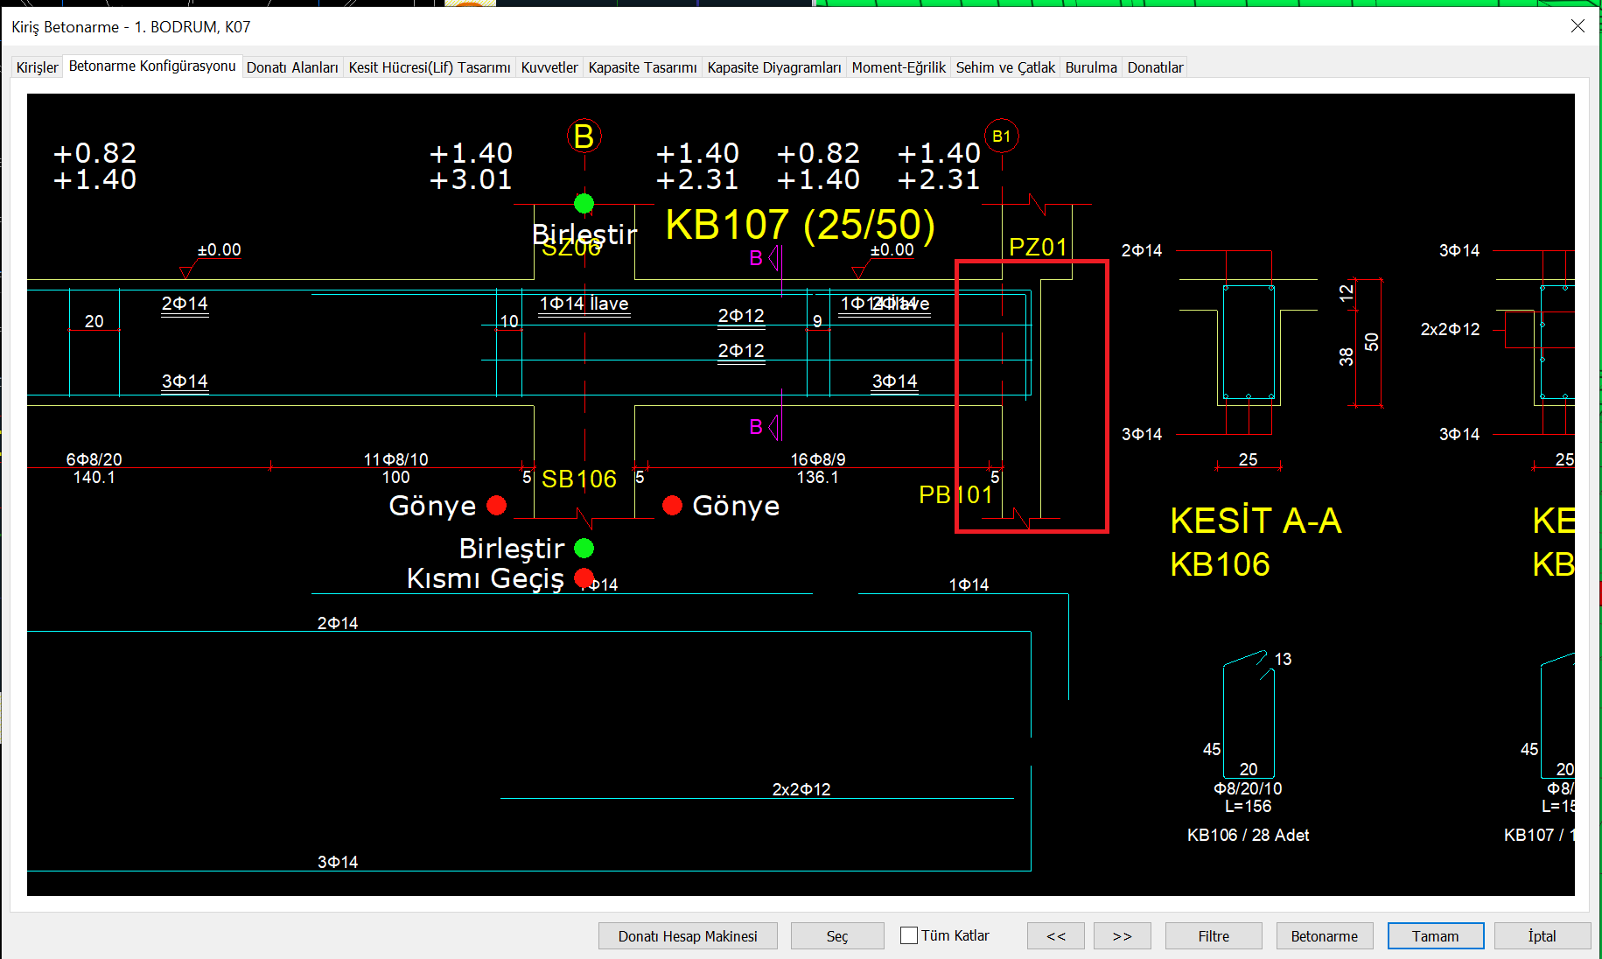Select the KB107 (25/50) beam title

point(800,225)
